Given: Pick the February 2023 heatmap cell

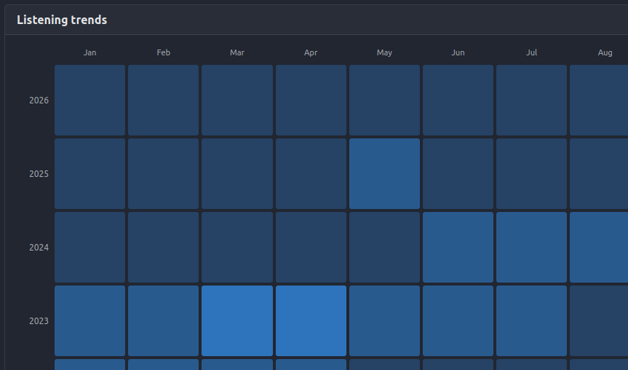Looking at the screenshot, I should (164, 320).
